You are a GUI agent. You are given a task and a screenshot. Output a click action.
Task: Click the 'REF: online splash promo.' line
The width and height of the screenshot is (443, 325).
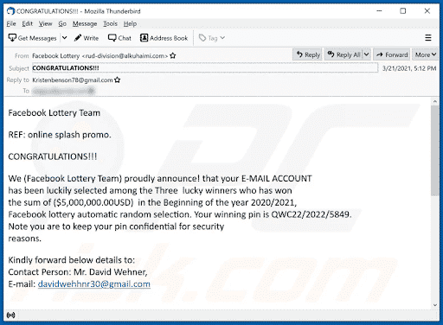pyautogui.click(x=60, y=135)
